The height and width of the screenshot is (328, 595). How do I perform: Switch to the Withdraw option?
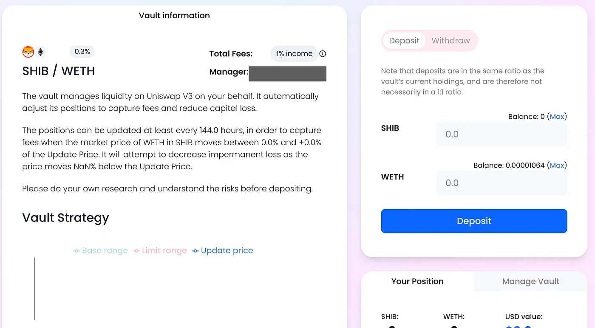click(x=450, y=41)
